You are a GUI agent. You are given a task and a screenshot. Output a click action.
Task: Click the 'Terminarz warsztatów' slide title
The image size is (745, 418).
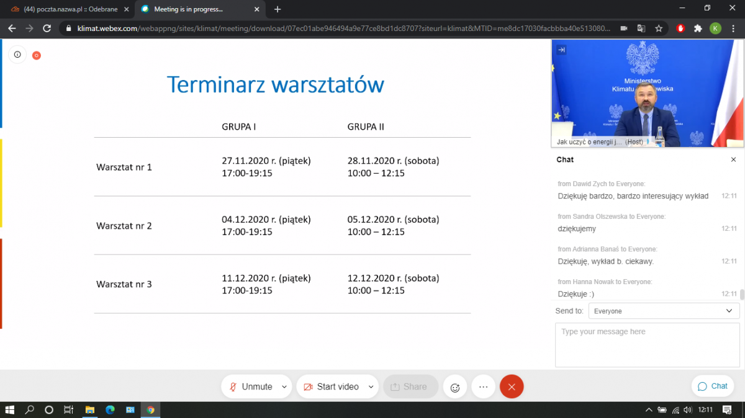(x=275, y=84)
